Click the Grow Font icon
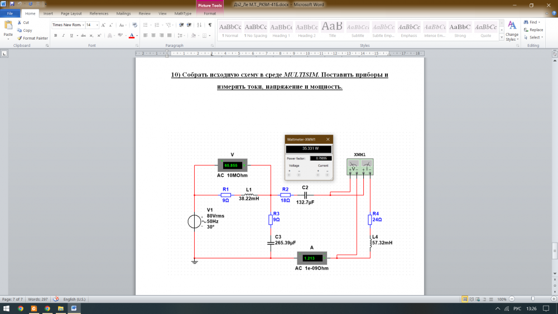 click(104, 25)
